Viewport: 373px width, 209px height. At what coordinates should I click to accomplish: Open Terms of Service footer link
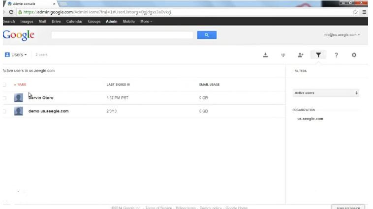click(x=158, y=208)
